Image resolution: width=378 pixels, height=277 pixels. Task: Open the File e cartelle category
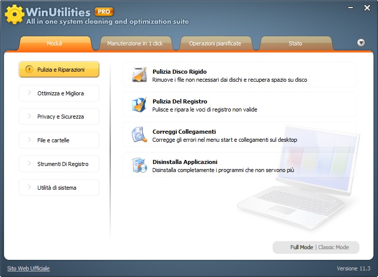(x=59, y=140)
